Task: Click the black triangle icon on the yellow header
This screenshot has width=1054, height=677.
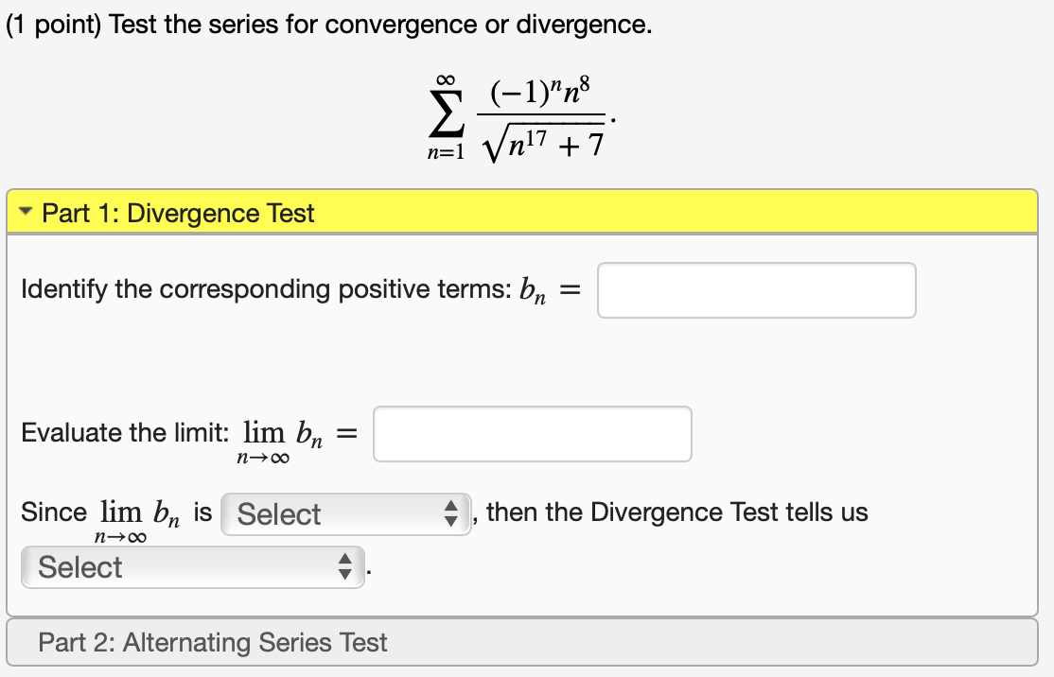Action: coord(24,213)
